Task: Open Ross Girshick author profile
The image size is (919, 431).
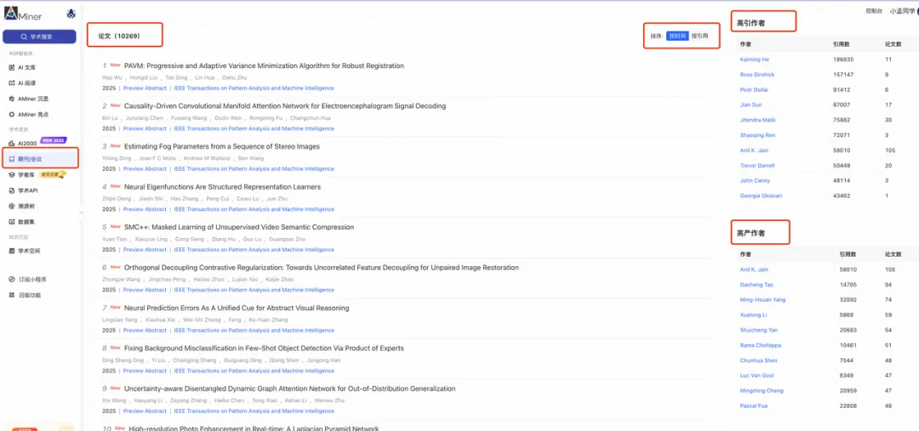Action: [756, 75]
